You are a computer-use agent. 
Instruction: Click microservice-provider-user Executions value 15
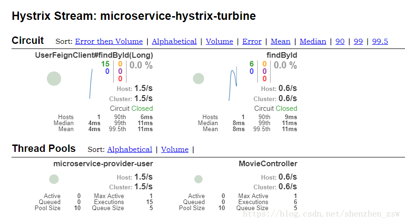[149, 202]
